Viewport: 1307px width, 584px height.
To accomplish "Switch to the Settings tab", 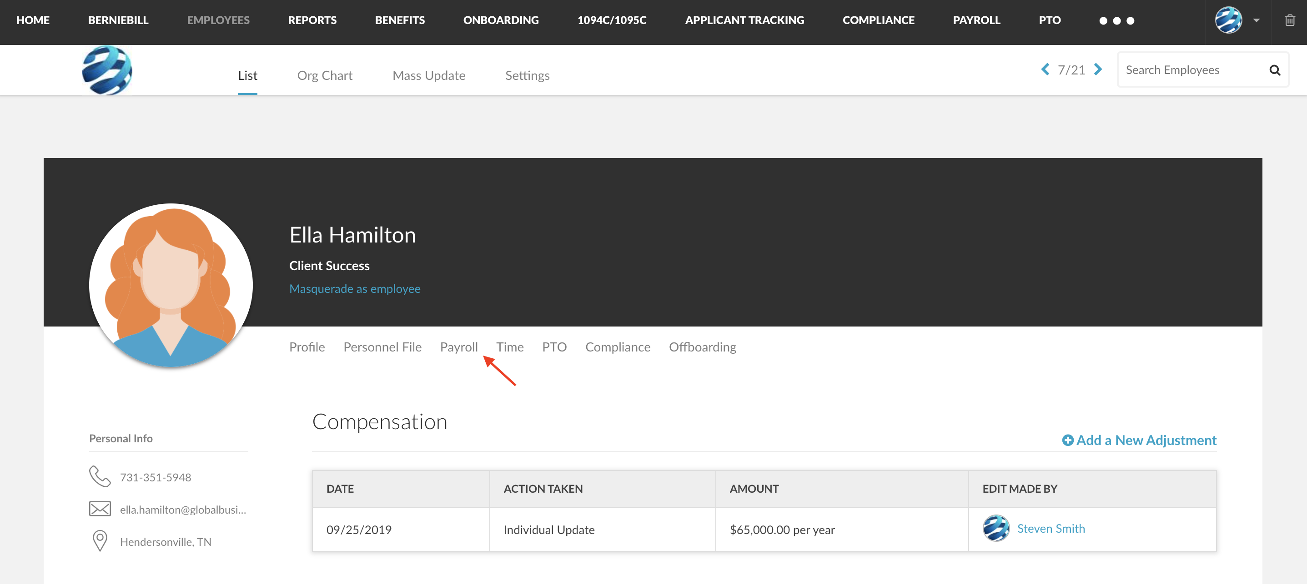I will tap(527, 75).
